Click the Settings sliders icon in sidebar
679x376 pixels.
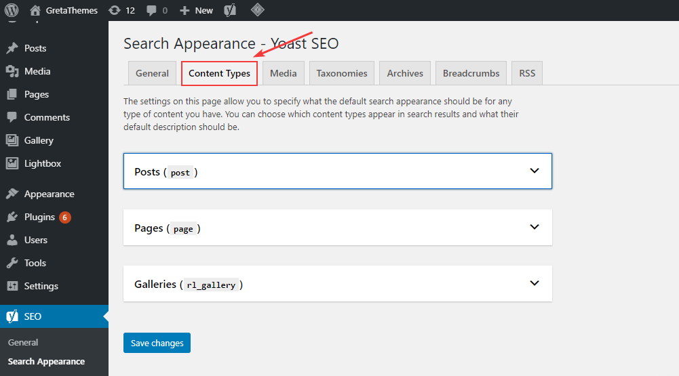coord(12,286)
